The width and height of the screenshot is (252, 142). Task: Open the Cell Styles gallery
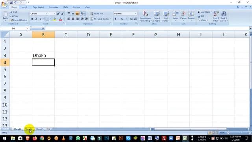(166, 16)
